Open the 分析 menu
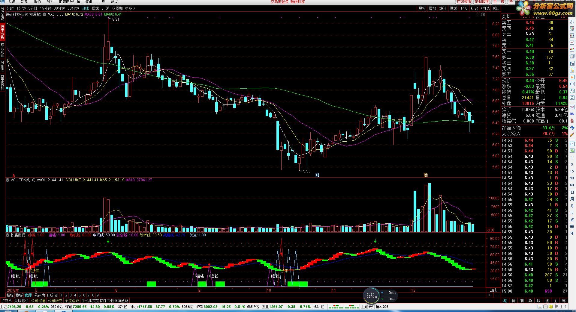The width and height of the screenshot is (576, 312). pos(50,2)
